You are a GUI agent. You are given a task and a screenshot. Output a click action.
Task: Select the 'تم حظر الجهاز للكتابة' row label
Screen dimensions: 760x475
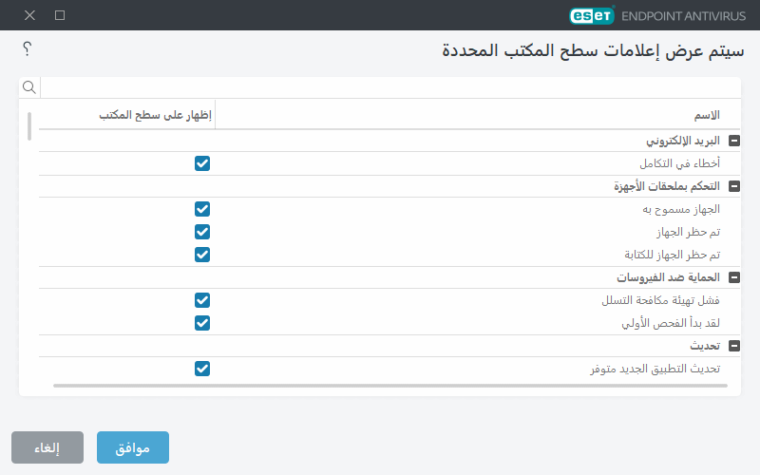[673, 255]
